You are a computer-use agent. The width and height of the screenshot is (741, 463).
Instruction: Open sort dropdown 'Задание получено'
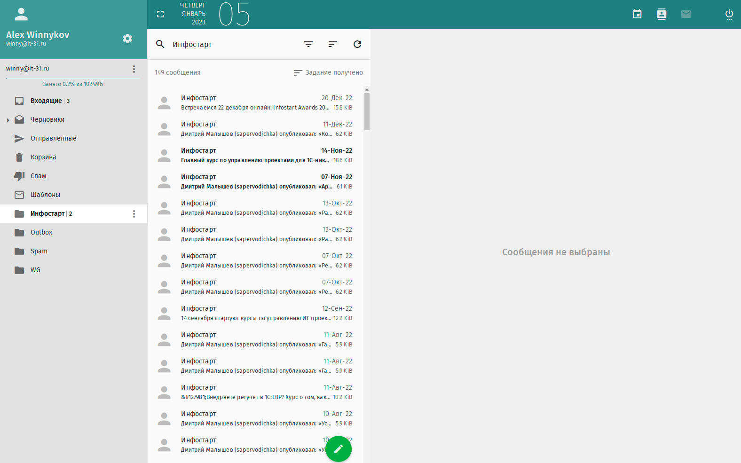click(328, 72)
